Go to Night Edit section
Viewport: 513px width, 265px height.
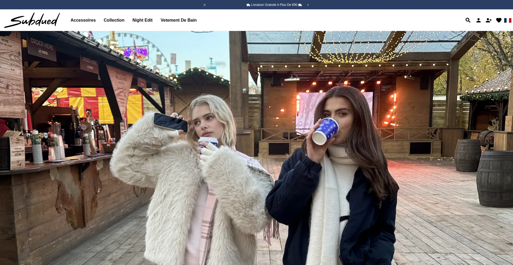pos(142,20)
